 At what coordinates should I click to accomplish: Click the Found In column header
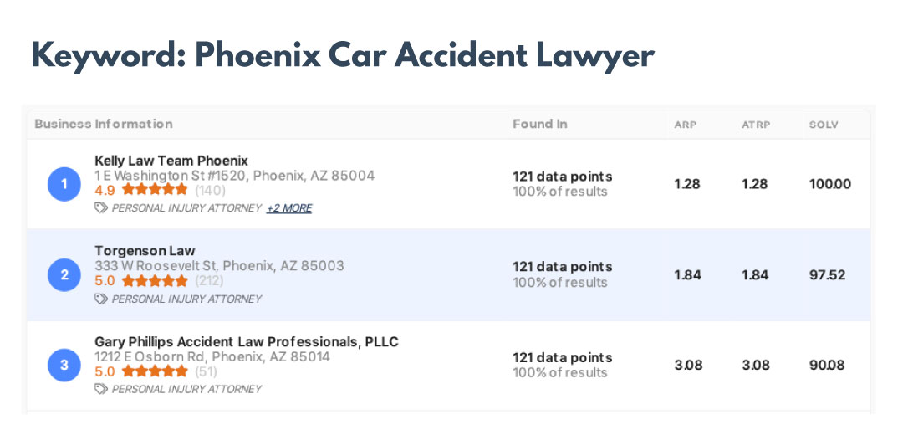(x=539, y=124)
